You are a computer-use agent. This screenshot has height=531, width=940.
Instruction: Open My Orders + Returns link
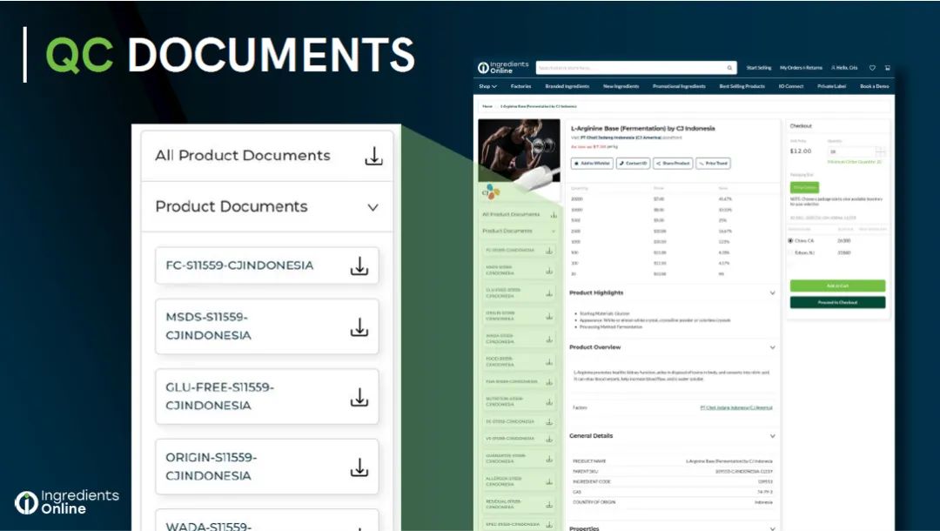pos(801,68)
